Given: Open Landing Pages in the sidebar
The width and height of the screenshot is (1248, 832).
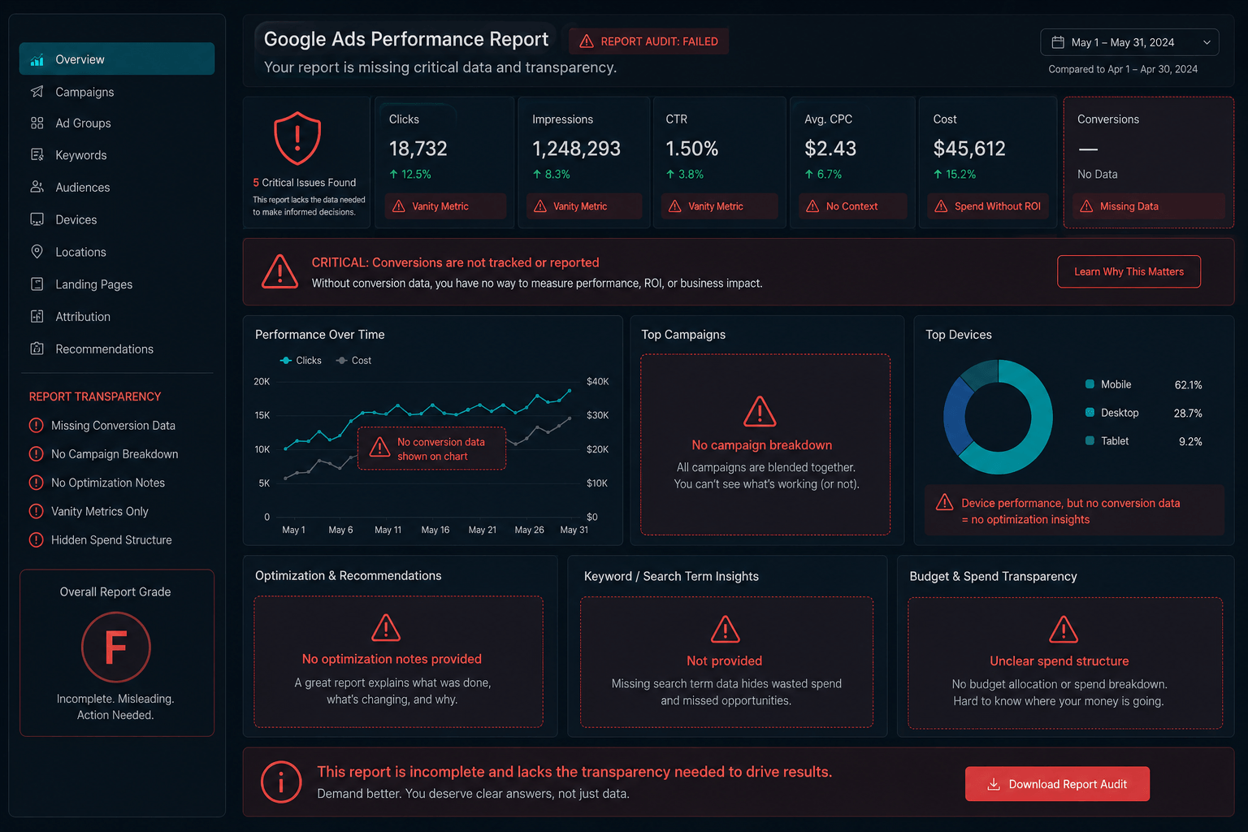Looking at the screenshot, I should pyautogui.click(x=93, y=284).
